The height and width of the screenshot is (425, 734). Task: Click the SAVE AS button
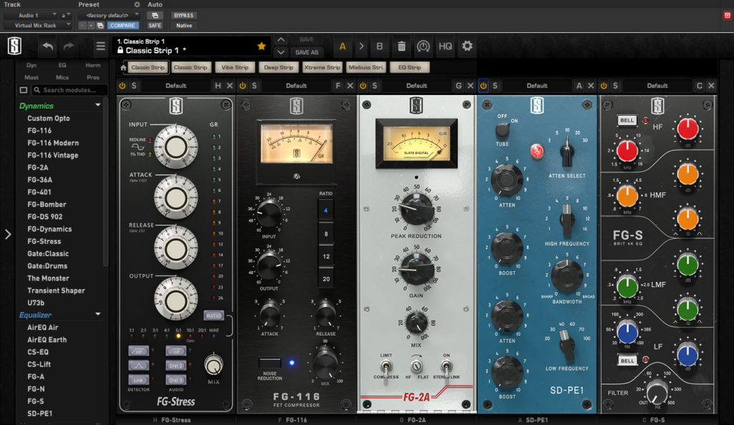pyautogui.click(x=307, y=52)
